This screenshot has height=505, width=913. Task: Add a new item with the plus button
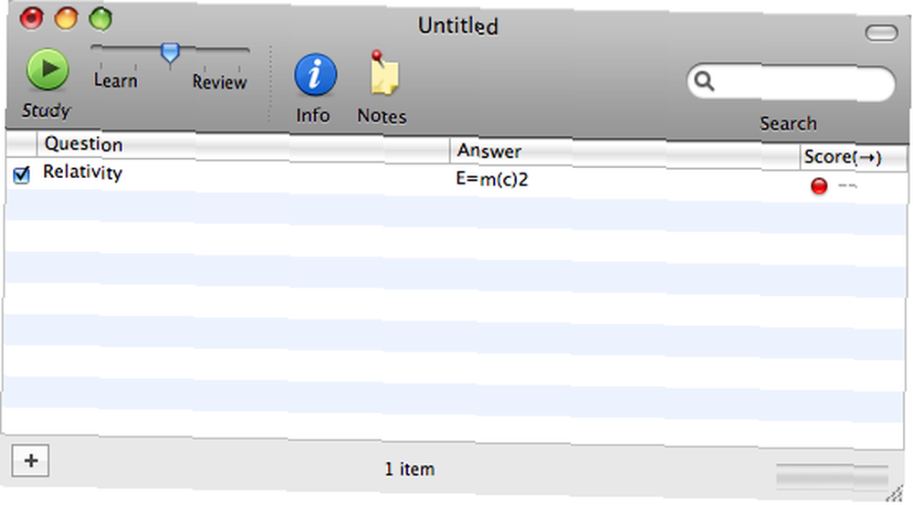pos(30,461)
